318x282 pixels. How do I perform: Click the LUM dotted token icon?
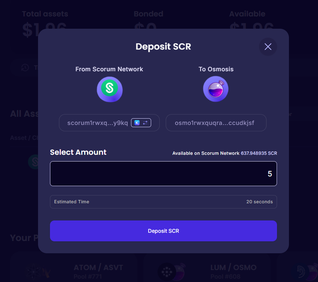(x=167, y=272)
